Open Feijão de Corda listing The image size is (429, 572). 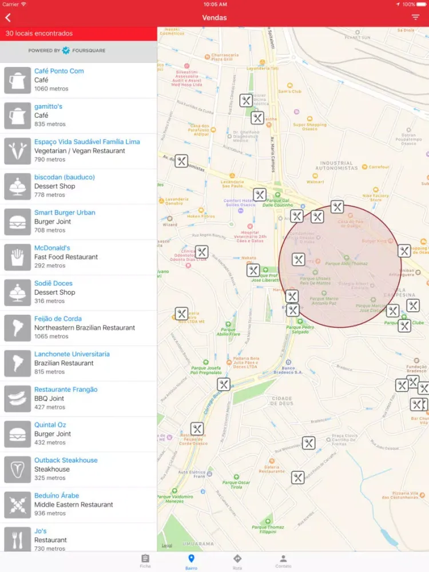click(x=78, y=328)
